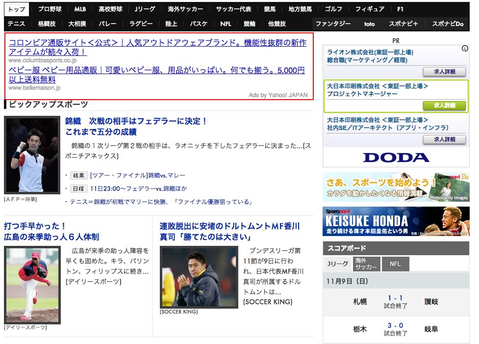Open Jリーグ menu item in top nav
Image resolution: width=479 pixels, height=344 pixels.
click(145, 9)
